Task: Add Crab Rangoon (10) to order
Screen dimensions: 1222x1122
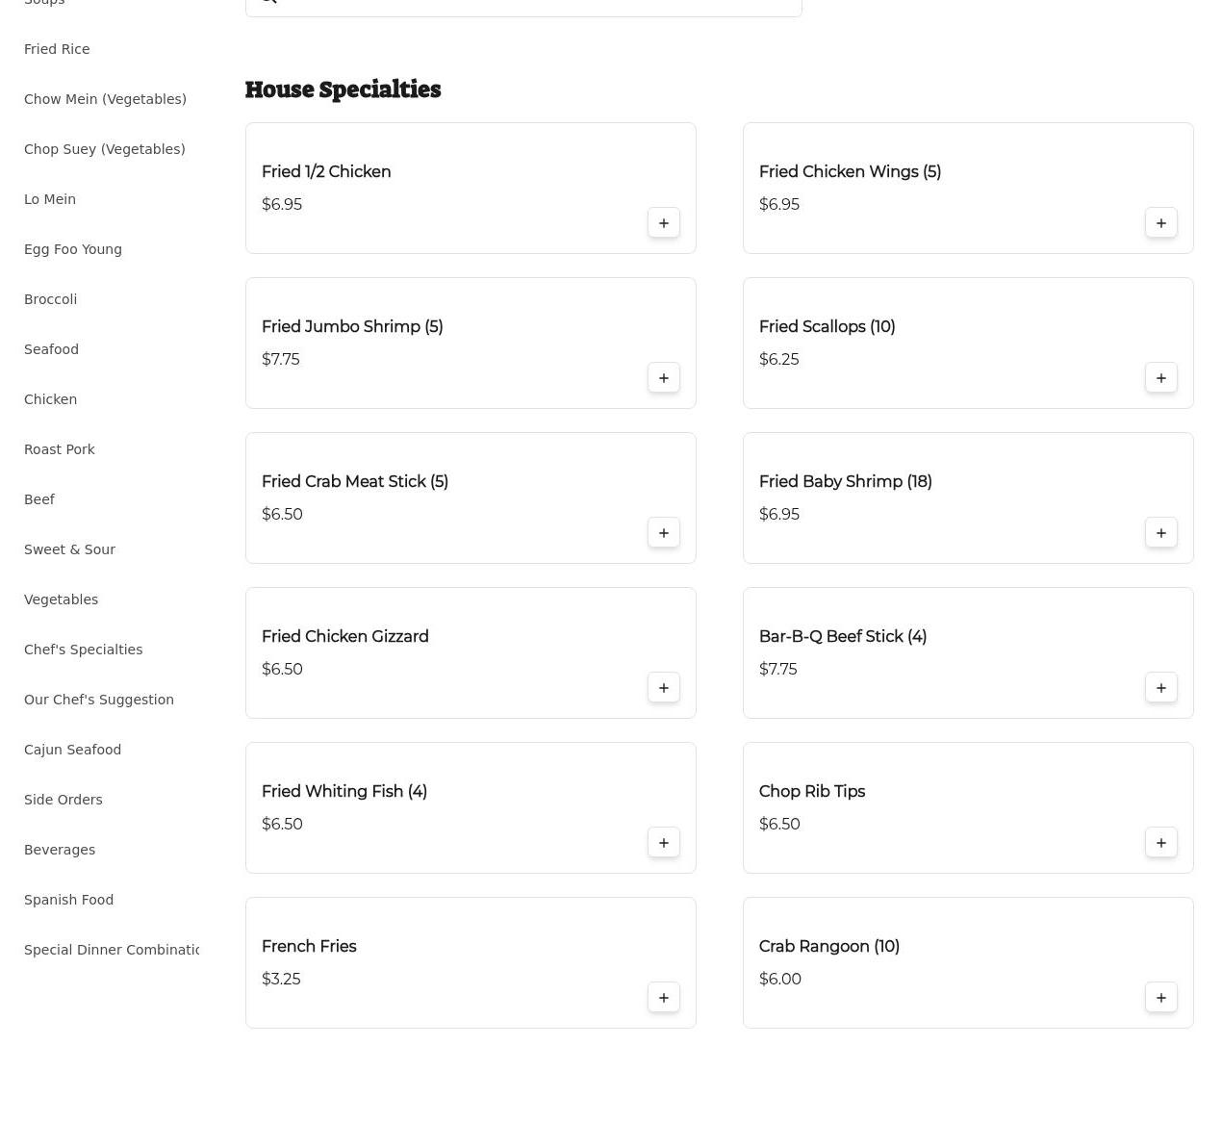Action: click(1160, 998)
